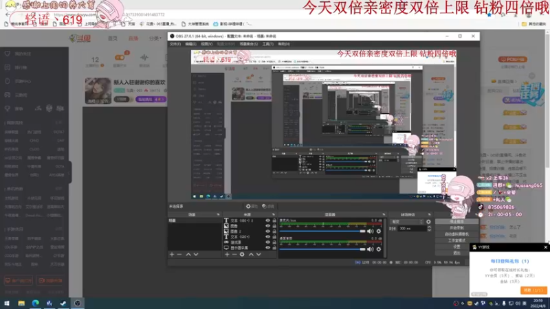Screen dimensions: 550x309
Task: Click waveform icon on Douyu streamer panel
Action: point(144,58)
